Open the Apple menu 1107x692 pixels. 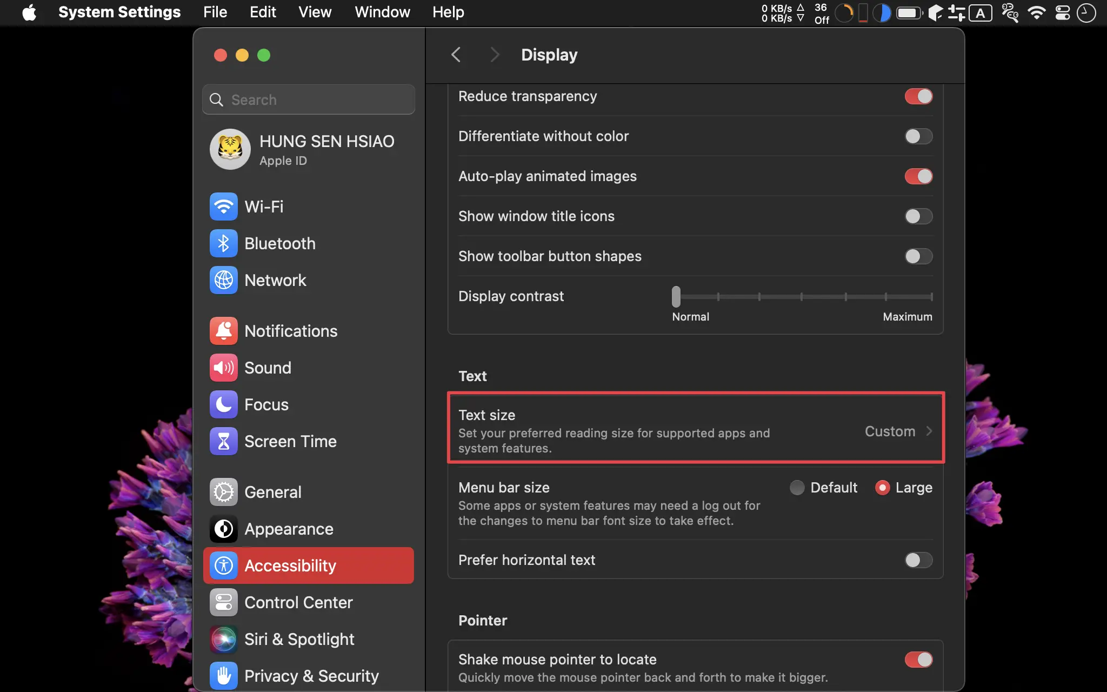(29, 12)
